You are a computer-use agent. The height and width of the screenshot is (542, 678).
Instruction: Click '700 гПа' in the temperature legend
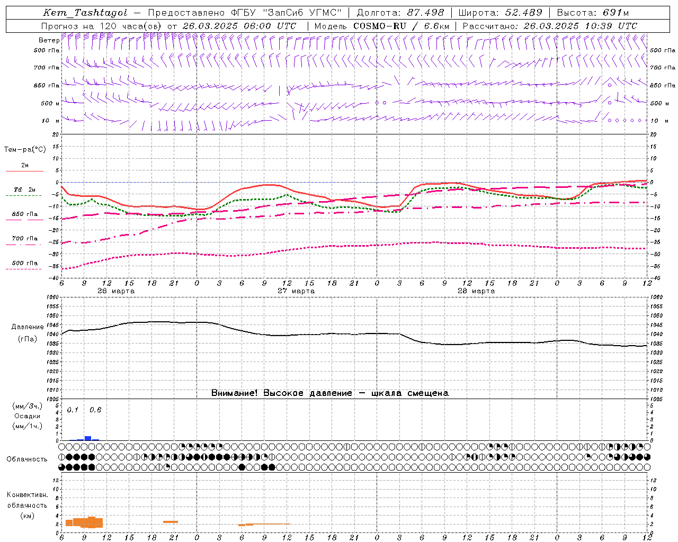pos(25,238)
